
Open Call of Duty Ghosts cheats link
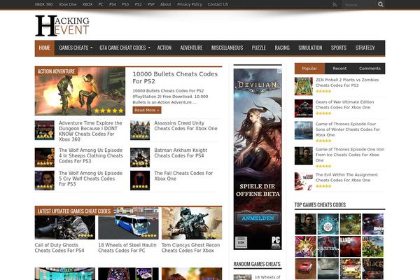click(x=59, y=248)
